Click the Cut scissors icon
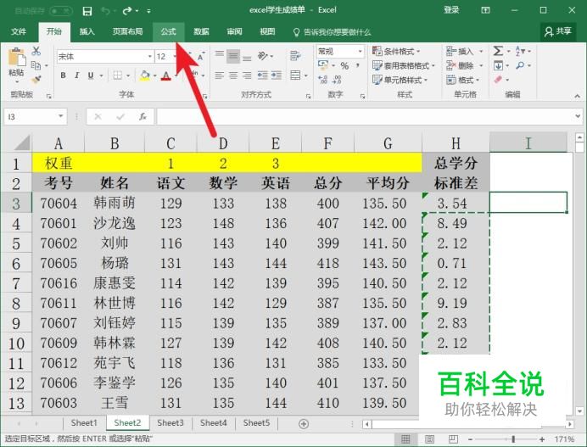Viewport: 587px width, 447px height. click(x=36, y=51)
